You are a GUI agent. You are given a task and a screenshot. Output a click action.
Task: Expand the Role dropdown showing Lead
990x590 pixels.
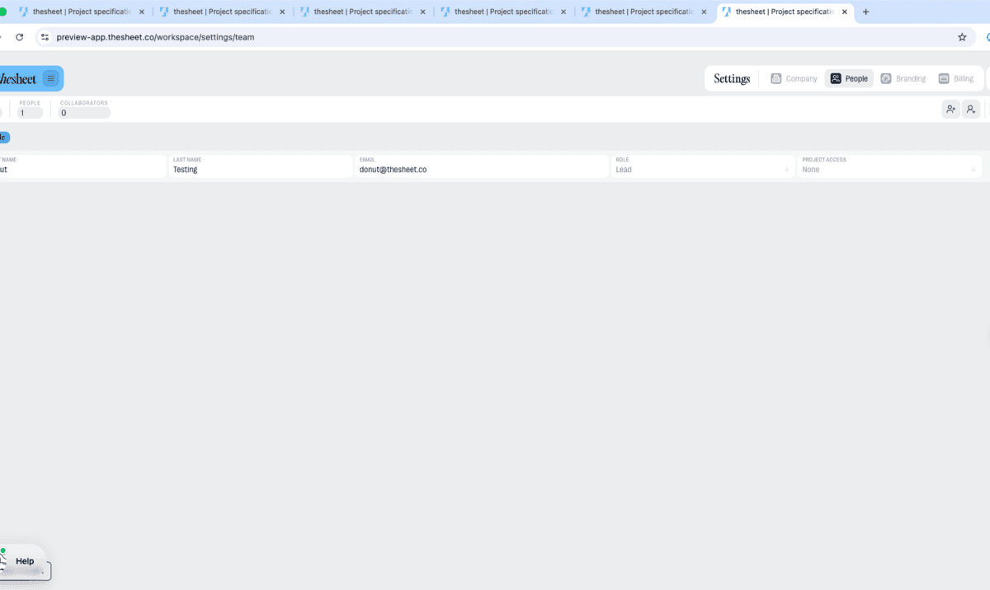point(702,166)
